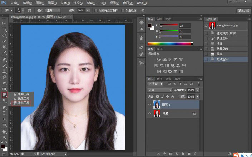Select the Hand tool

[x=4, y=131]
